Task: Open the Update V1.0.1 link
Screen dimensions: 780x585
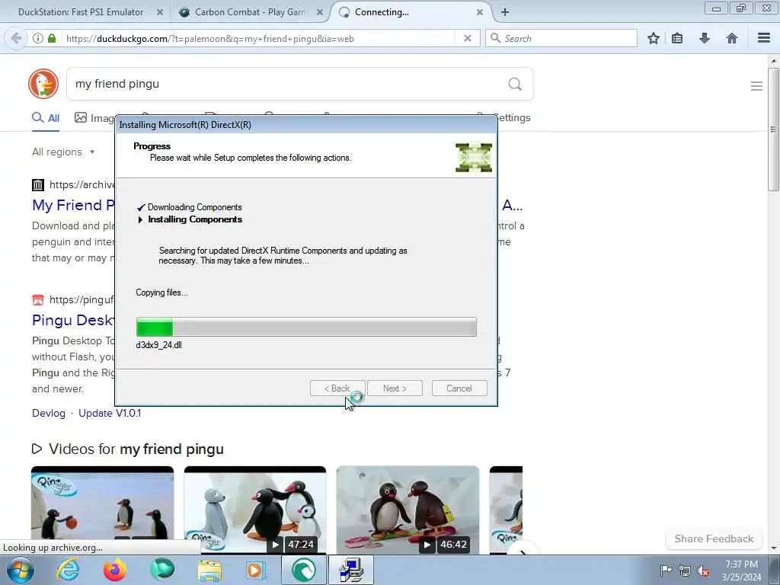Action: click(110, 413)
